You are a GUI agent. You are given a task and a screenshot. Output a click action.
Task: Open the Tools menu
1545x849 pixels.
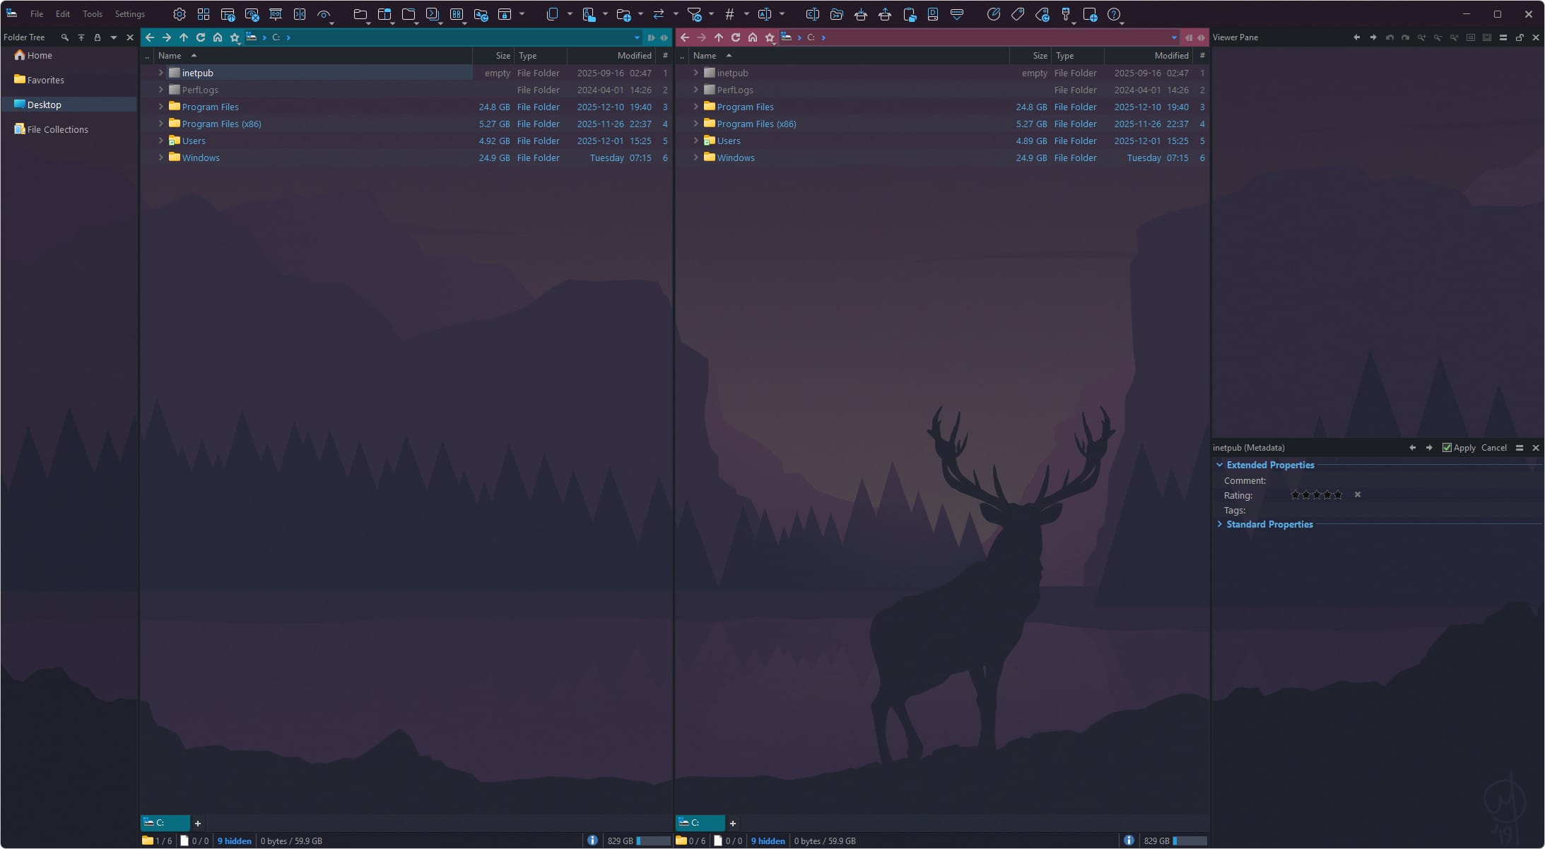[92, 13]
